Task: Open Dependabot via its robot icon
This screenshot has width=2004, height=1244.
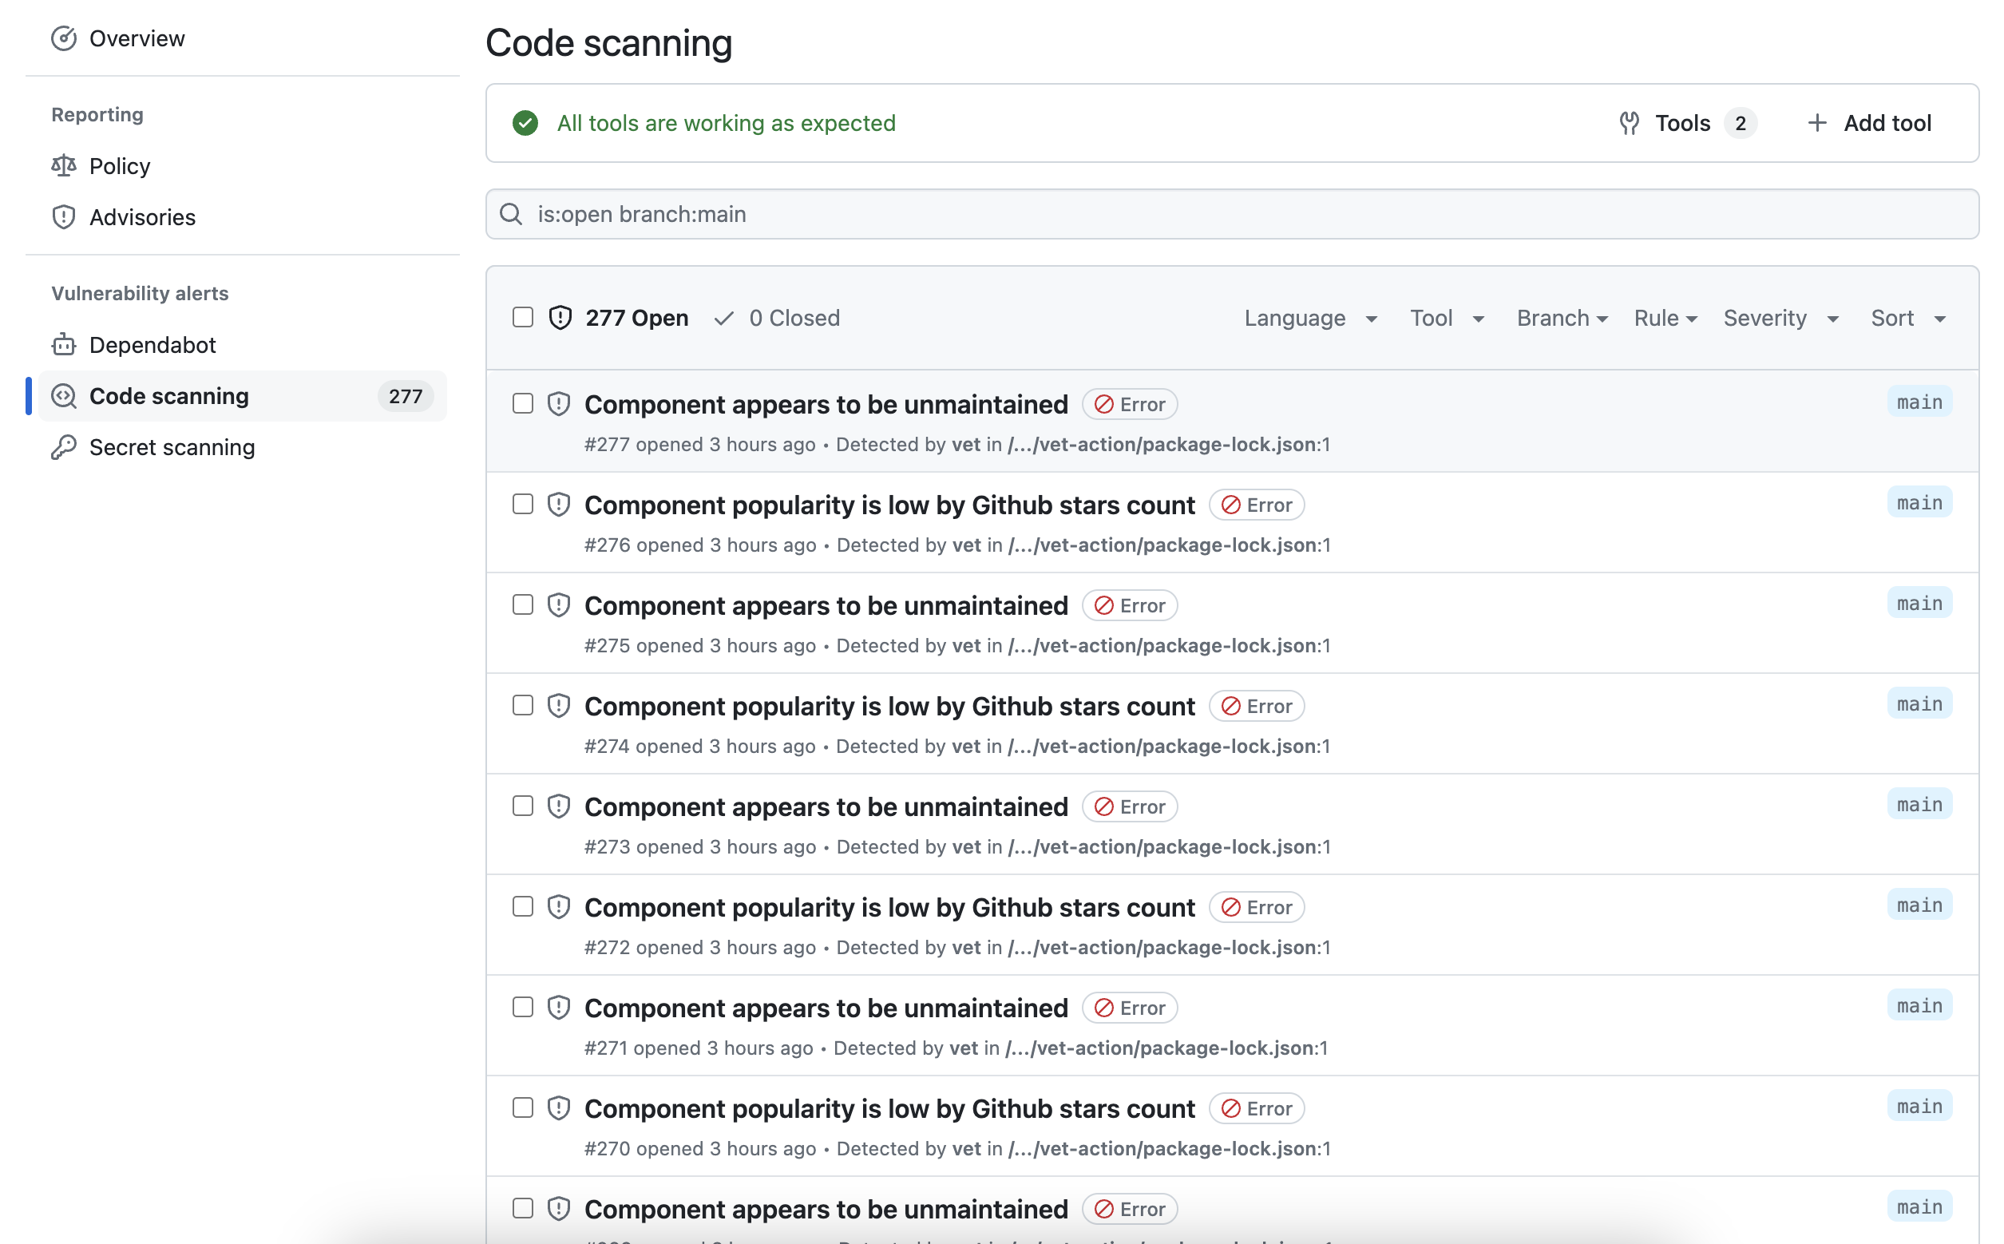Action: click(x=64, y=345)
